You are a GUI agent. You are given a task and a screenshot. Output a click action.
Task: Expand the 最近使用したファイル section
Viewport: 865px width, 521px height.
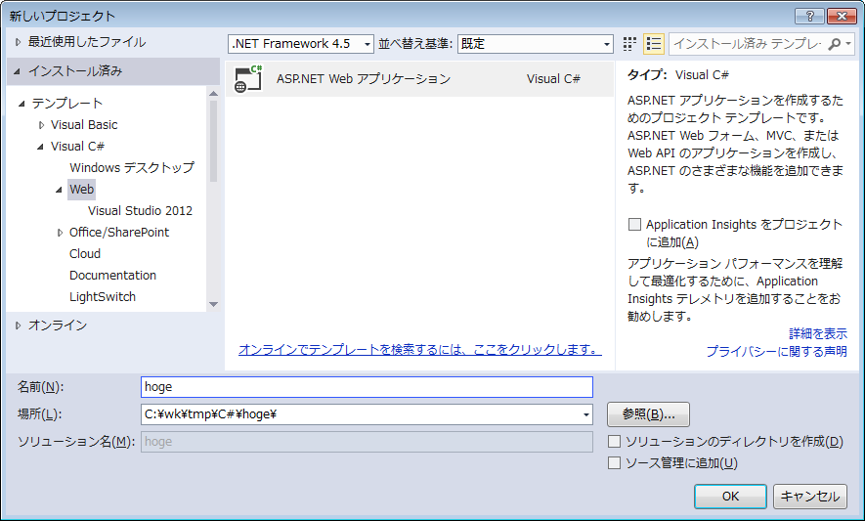18,42
